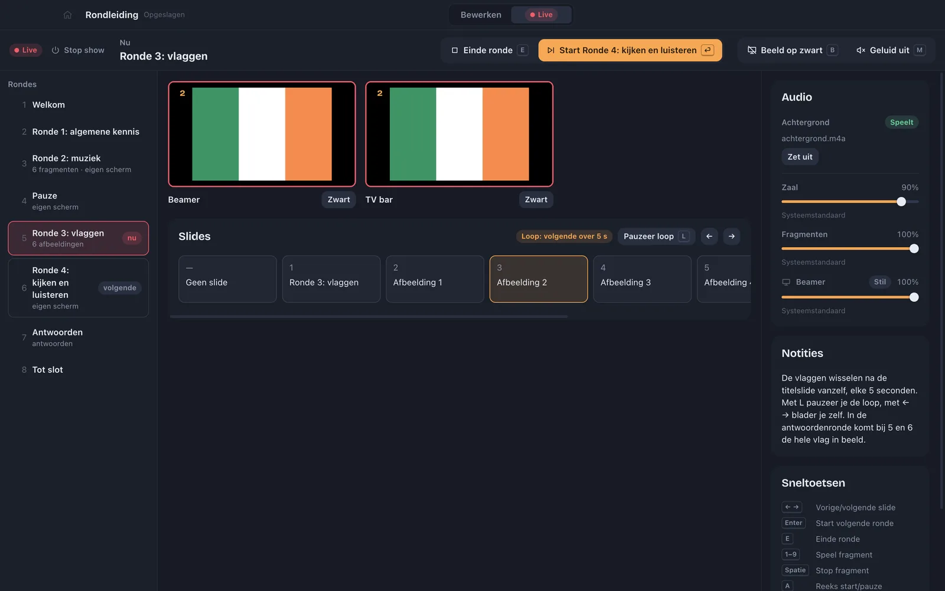Click the red Live status indicator near Stop show
This screenshot has width=945, height=591.
tap(25, 50)
